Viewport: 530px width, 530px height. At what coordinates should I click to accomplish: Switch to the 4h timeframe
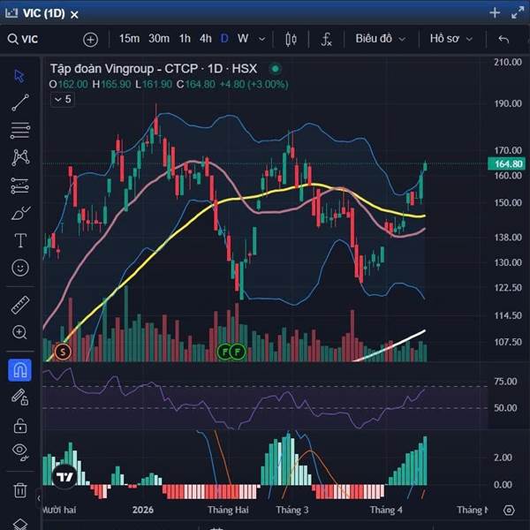tap(205, 39)
